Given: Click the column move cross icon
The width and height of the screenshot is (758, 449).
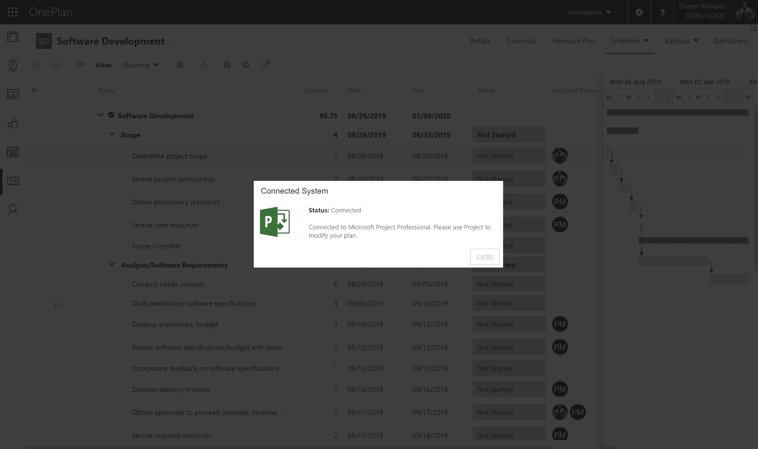Looking at the screenshot, I should (x=34, y=90).
